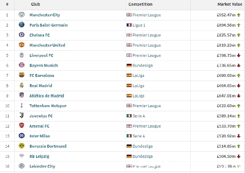Click the Atlético de Madrid crest icon
This screenshot has height=173, width=245.
[22, 95]
